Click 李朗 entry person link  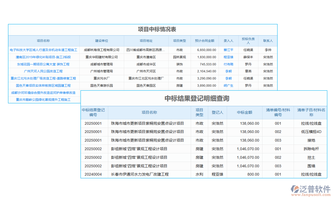click(228, 71)
